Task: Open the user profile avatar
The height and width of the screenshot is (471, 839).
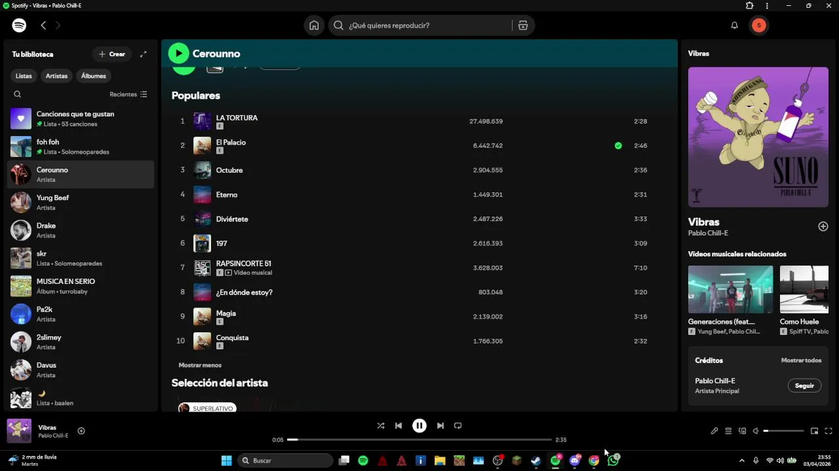Action: coord(759,26)
